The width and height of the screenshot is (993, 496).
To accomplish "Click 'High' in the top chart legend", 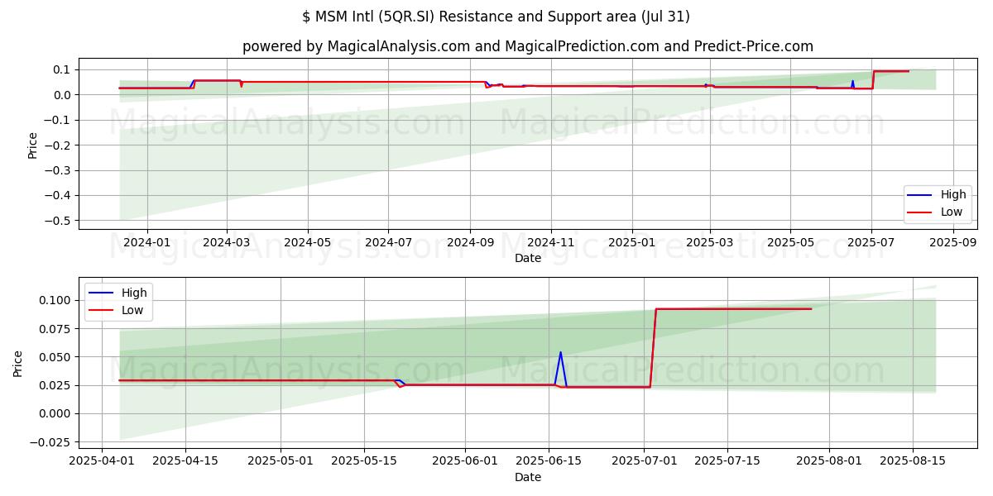I will pos(953,195).
